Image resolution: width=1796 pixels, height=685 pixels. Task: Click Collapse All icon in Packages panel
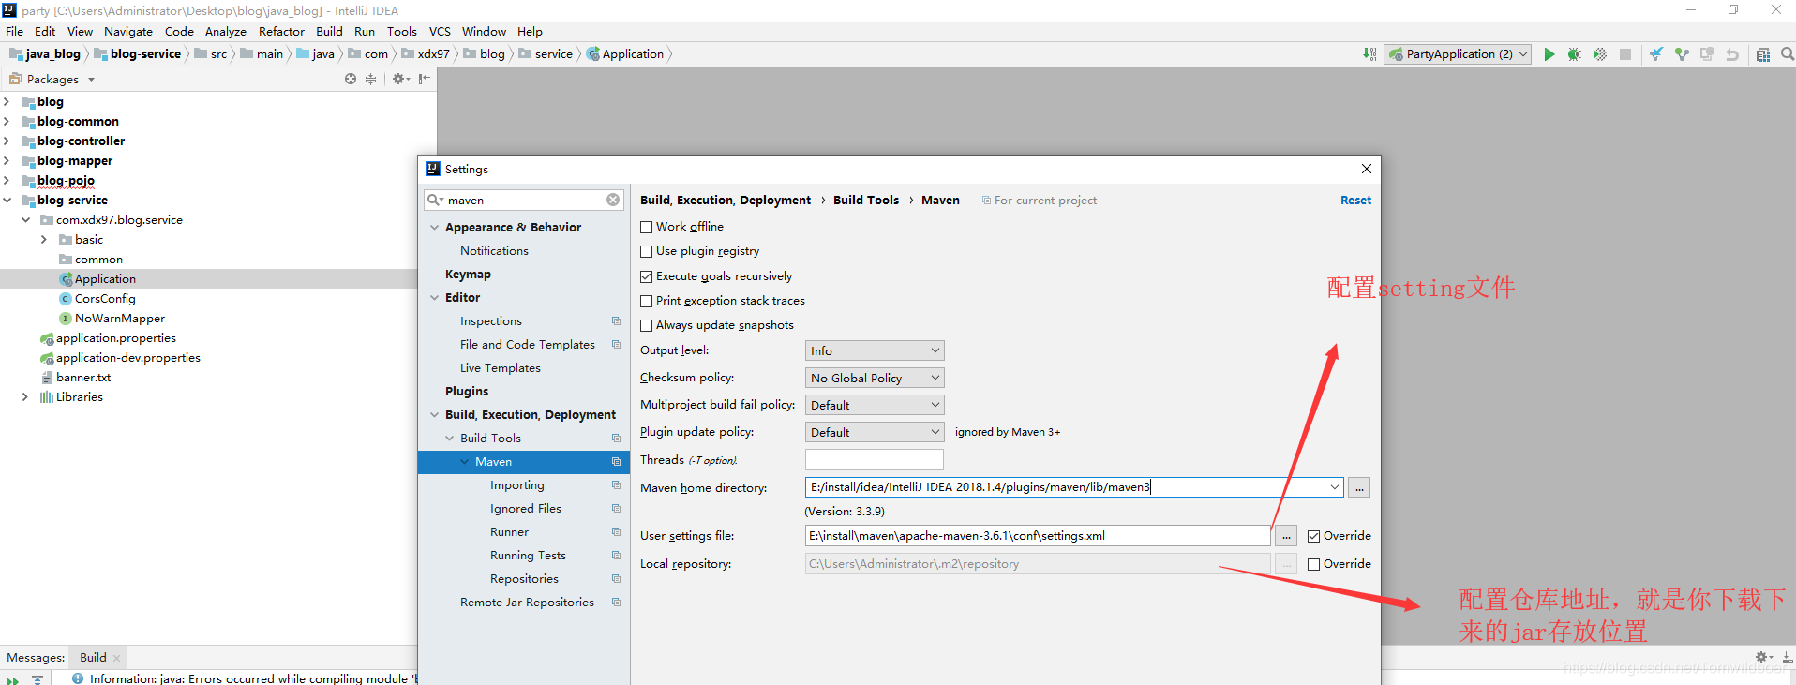point(371,79)
